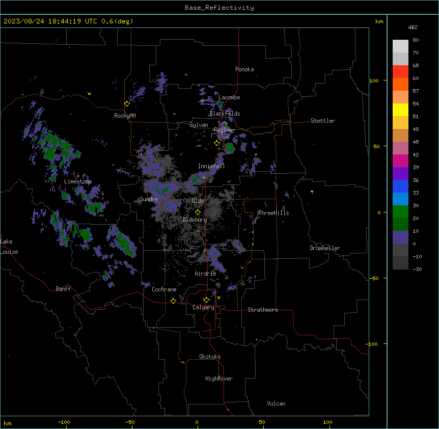Click the yellow v marker east of Calgary

coord(218,298)
